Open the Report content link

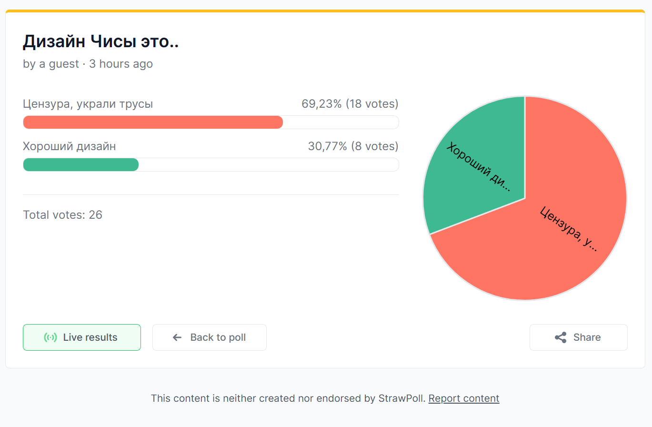pyautogui.click(x=463, y=398)
